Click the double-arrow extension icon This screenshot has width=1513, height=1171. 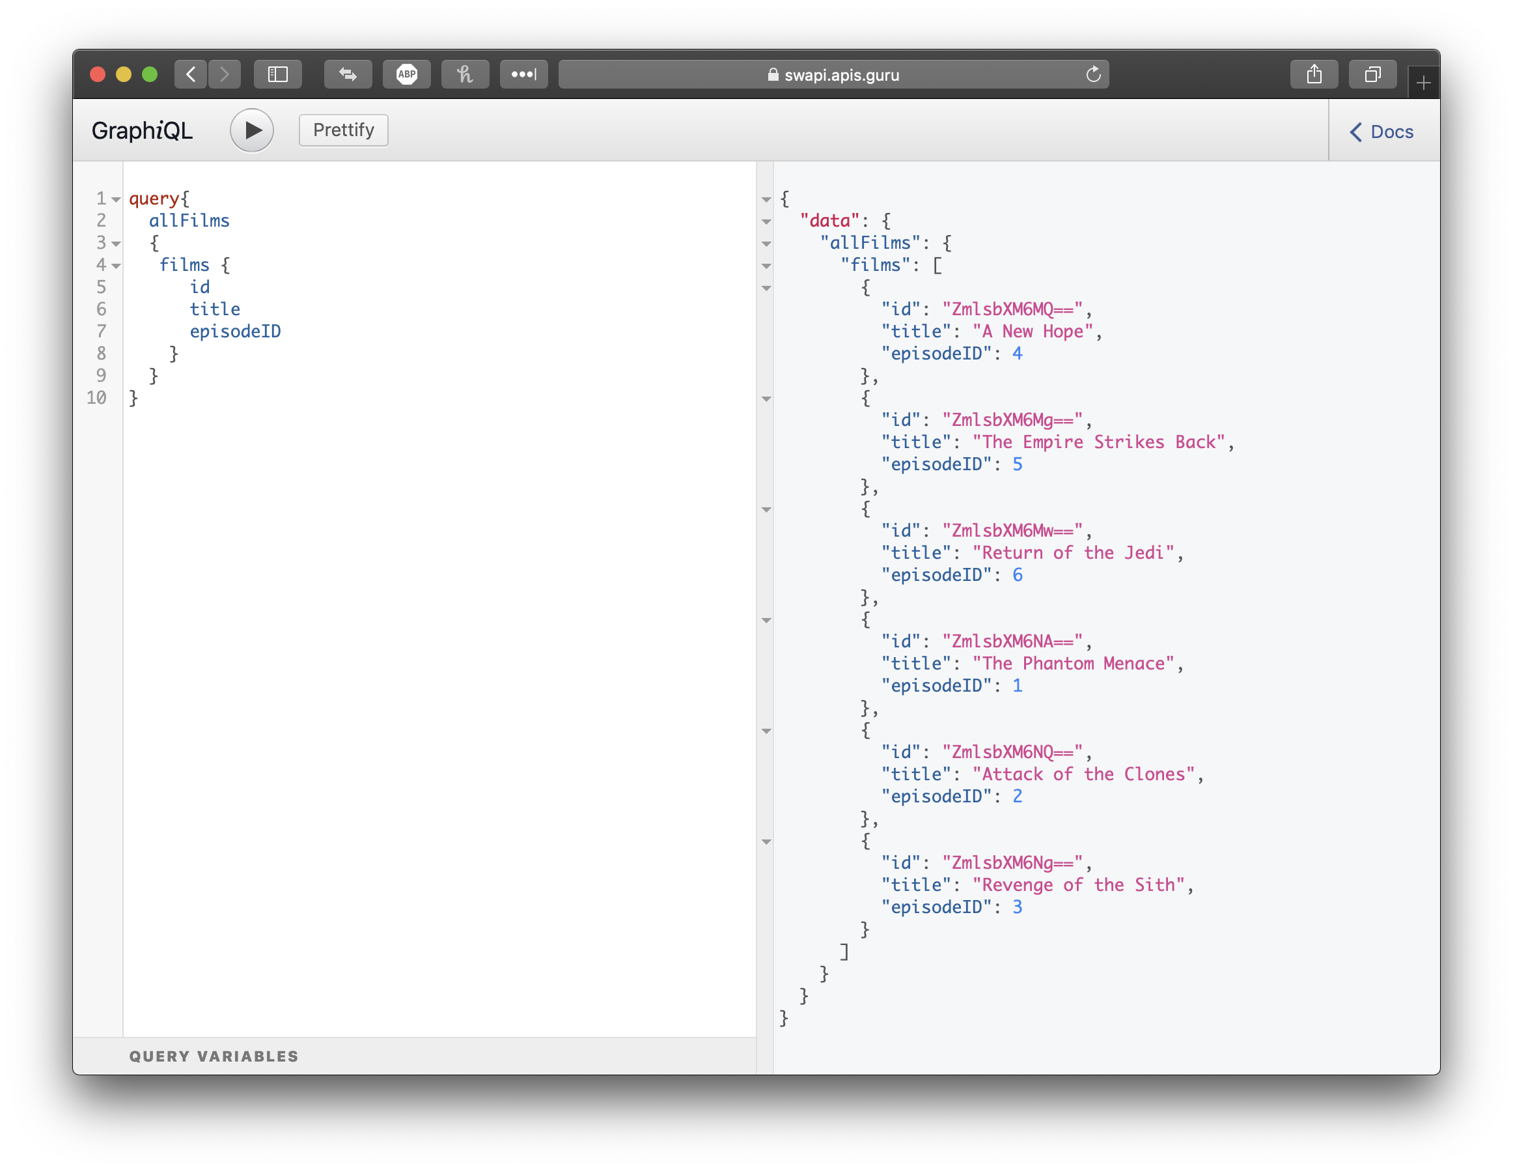[x=348, y=74]
